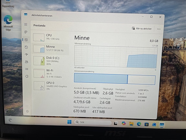Open the three-dots more options menu
The image size is (186, 140).
click(x=159, y=29)
